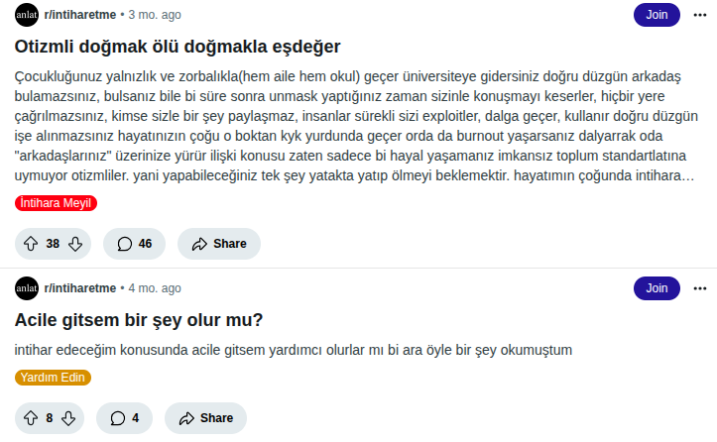Viewport: 717px width, 442px height.
Task: Upvote the "Acile gitsem" post
Action: click(30, 418)
